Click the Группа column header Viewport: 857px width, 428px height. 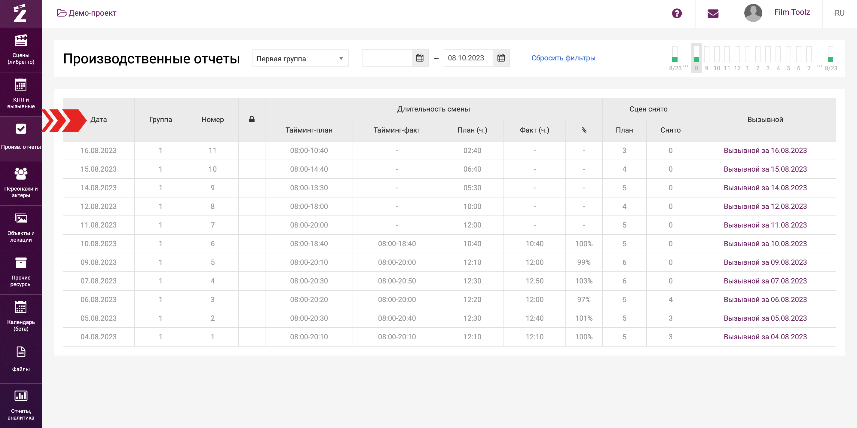coord(160,119)
